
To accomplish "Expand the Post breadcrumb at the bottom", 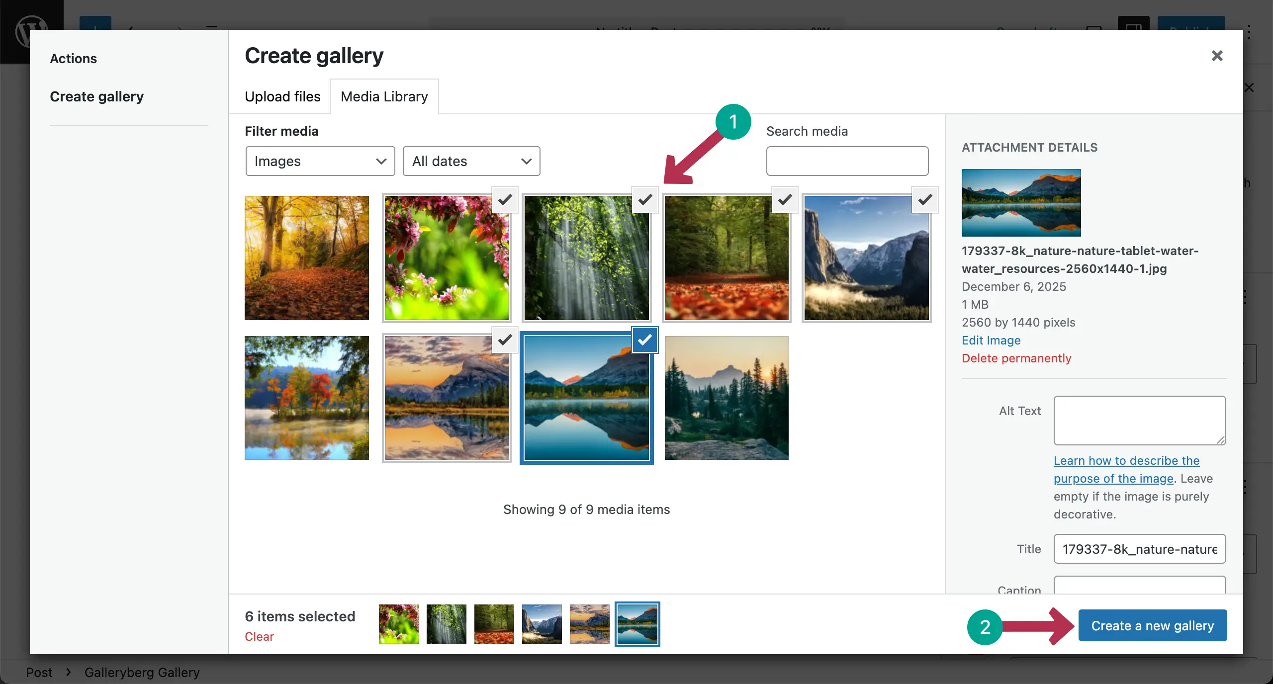I will [39, 672].
